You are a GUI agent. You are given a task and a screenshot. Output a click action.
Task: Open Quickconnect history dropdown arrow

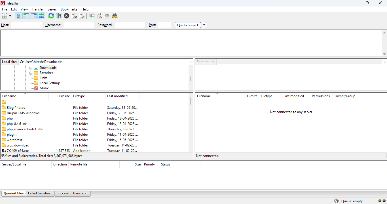point(204,25)
